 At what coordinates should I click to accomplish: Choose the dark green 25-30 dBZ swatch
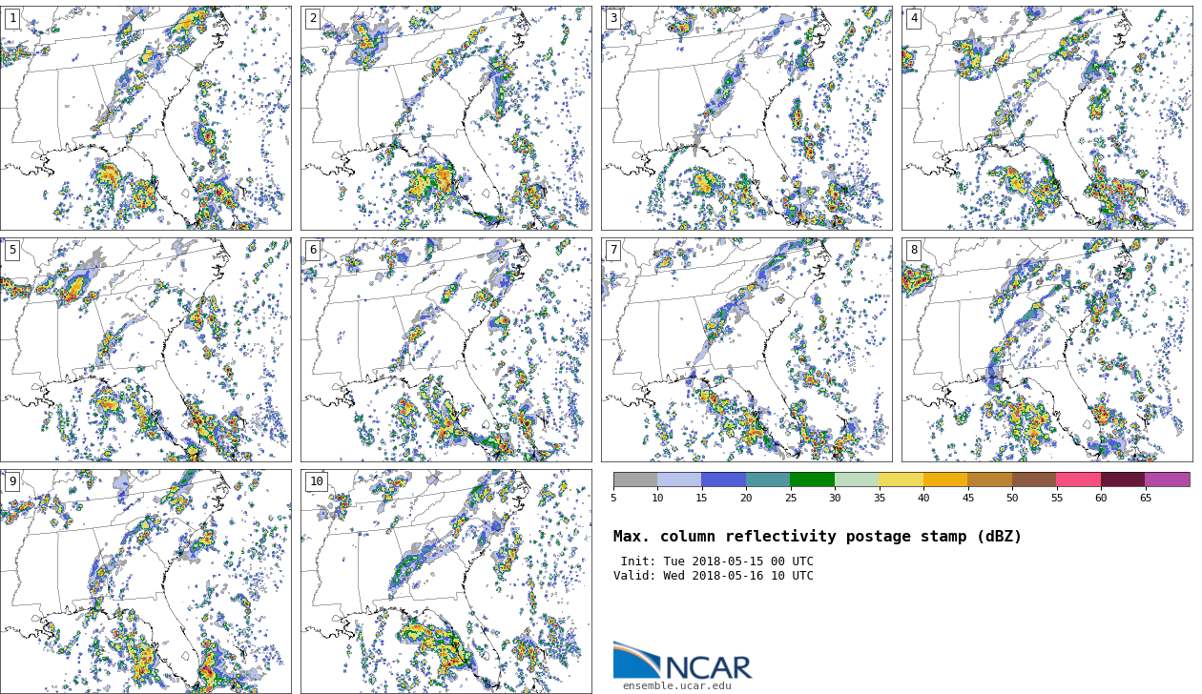[x=812, y=480]
